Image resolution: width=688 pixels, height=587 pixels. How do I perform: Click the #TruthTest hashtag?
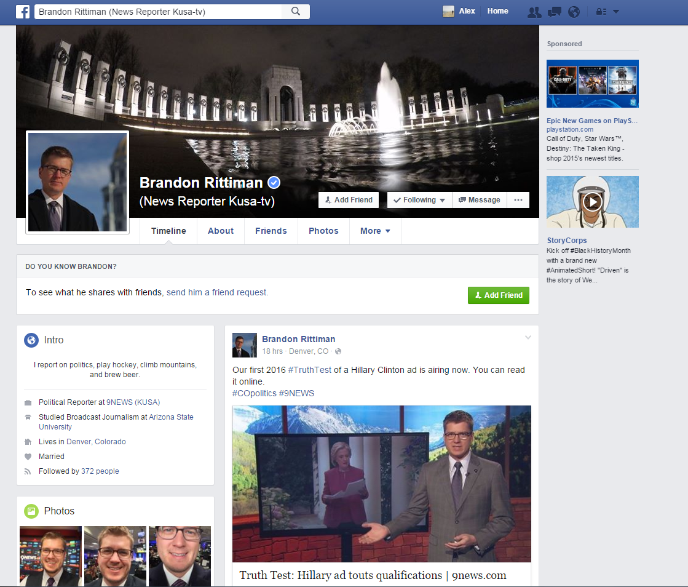[310, 370]
